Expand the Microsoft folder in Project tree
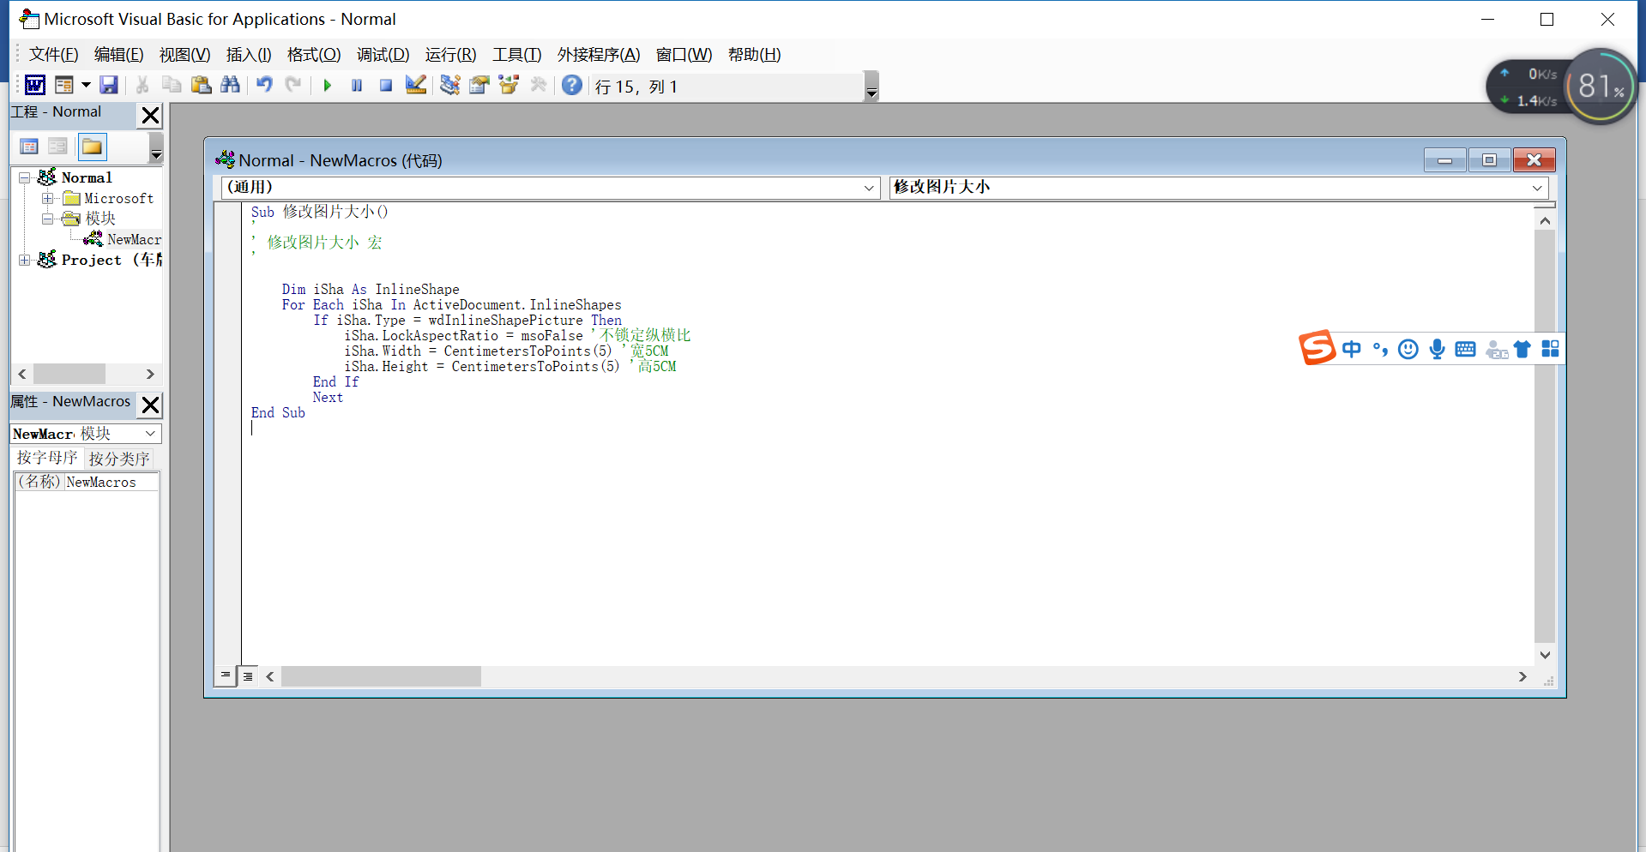1646x852 pixels. click(x=49, y=198)
